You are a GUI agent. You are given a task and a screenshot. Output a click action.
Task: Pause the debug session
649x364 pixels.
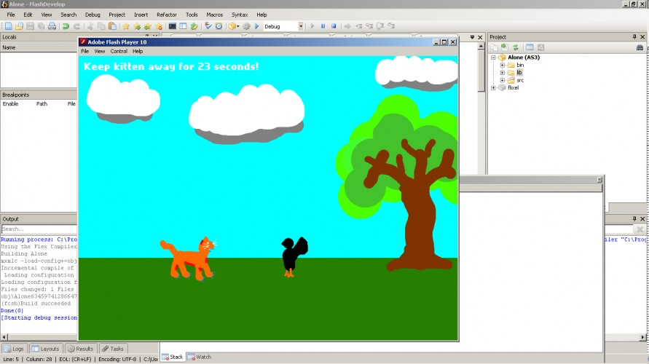pos(323,26)
